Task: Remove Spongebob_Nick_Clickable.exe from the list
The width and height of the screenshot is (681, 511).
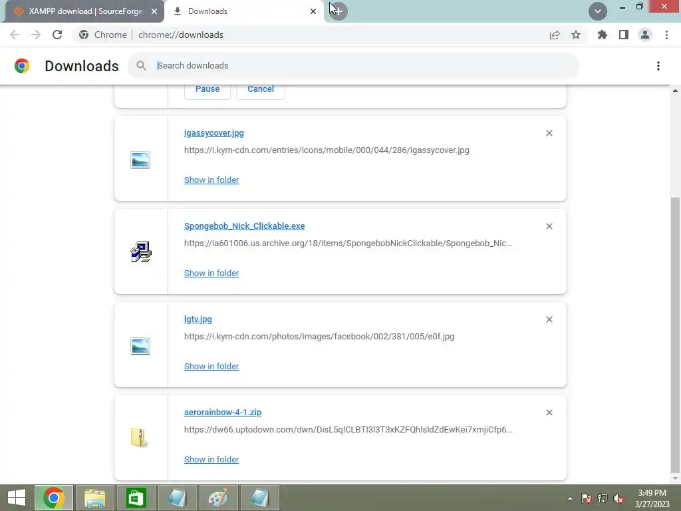Action: pos(549,226)
